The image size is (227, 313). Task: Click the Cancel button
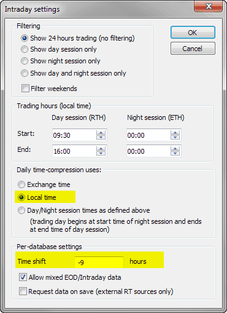click(x=193, y=49)
